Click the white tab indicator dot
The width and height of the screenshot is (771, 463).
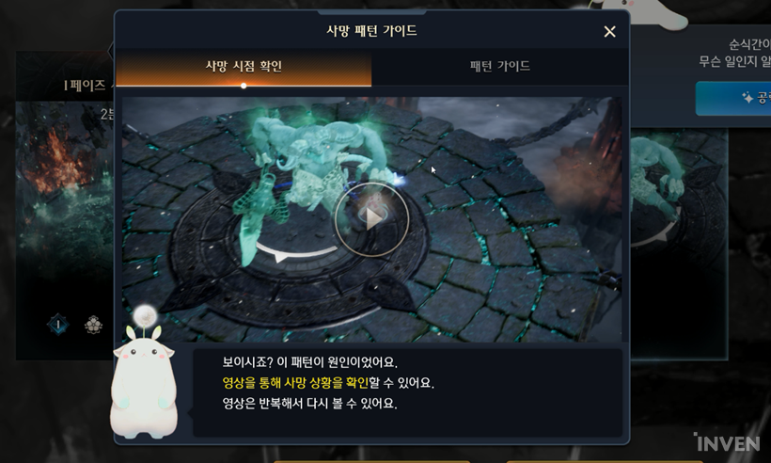(x=244, y=86)
